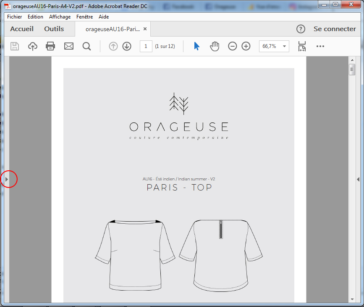Expand the right tools pane
Screen dimensions: 364x307
pyautogui.click(x=358, y=179)
